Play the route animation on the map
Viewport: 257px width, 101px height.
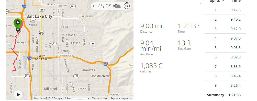point(18,95)
